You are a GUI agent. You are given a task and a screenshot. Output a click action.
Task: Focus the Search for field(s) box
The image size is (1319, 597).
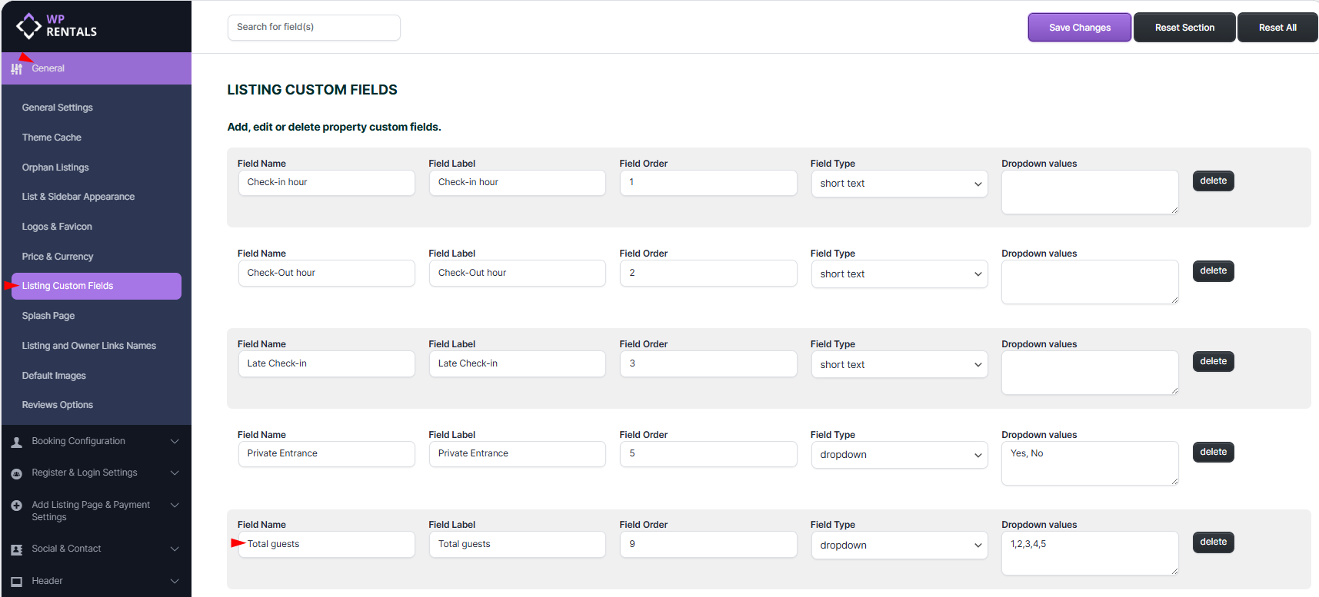[x=314, y=28]
